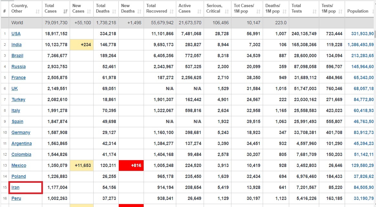The image size is (376, 207).
Task: Sort by Total Recovered column arrows
Action: pos(171,11)
